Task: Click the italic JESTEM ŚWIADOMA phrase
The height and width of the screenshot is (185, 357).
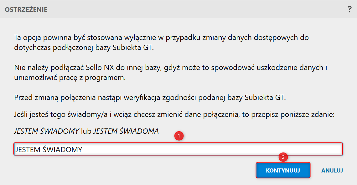Action: tap(126, 131)
